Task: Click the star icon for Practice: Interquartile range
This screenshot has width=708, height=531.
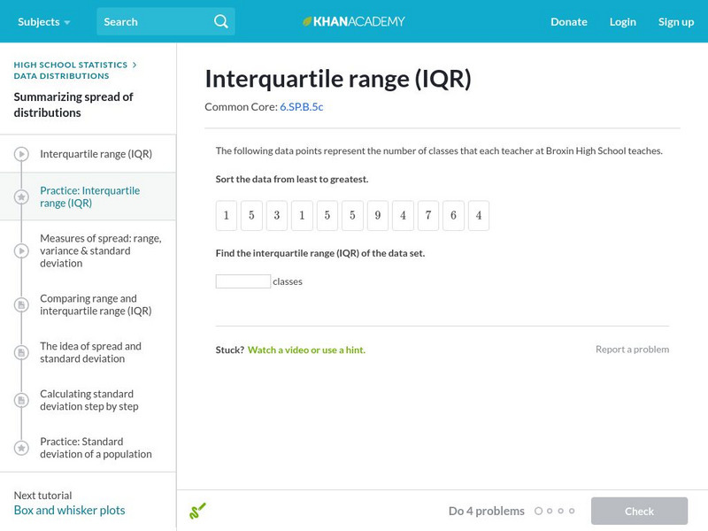Action: click(21, 196)
